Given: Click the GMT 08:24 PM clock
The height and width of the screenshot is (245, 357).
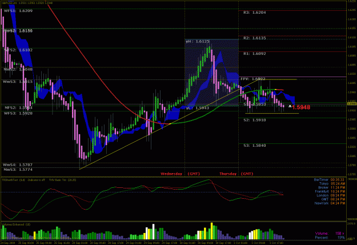Looking at the screenshot, I should point(333,199).
